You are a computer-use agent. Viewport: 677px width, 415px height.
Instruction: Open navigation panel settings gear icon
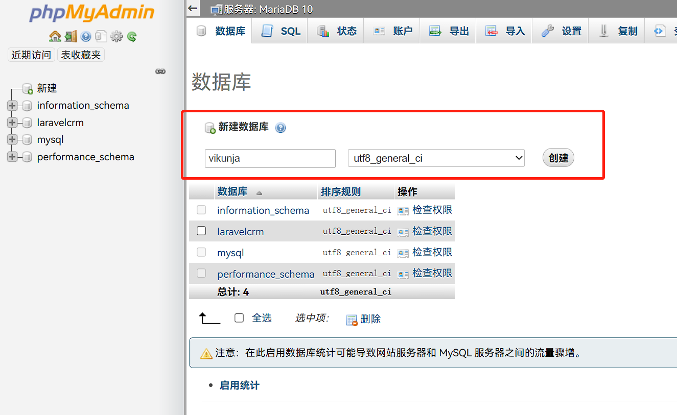[x=116, y=36]
